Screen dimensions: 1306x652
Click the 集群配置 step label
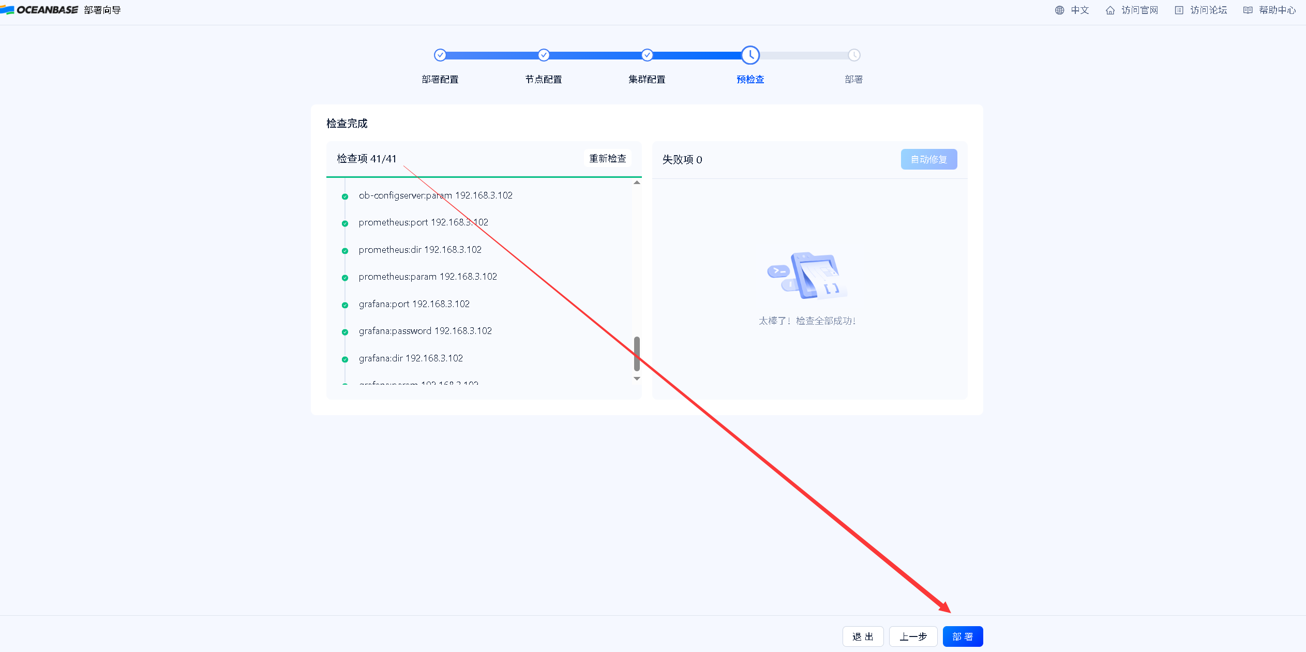(647, 79)
